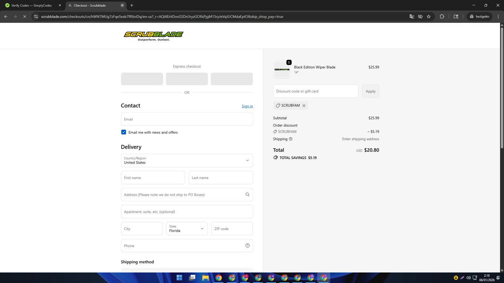The height and width of the screenshot is (283, 504).
Task: Click the browser address bar URL
Action: [x=162, y=16]
